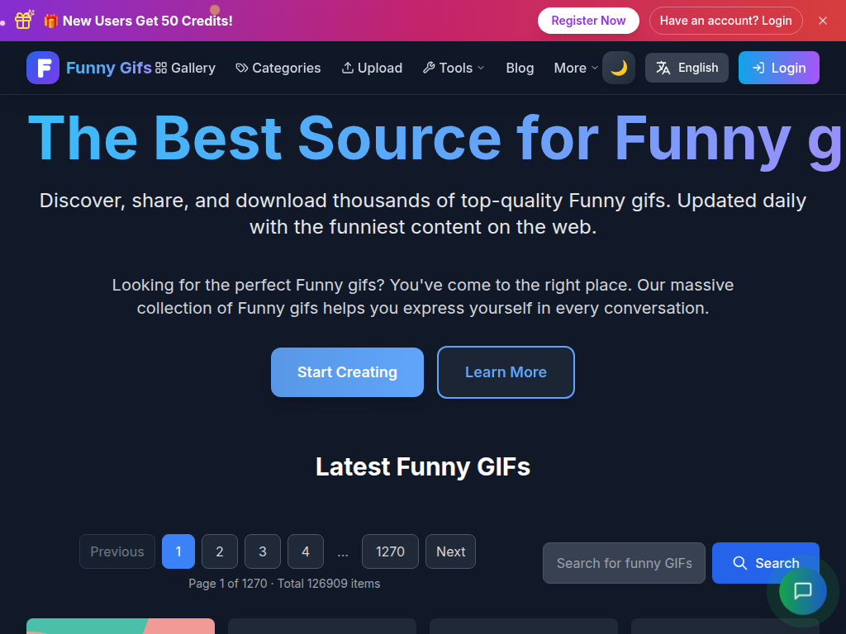Click the translate icon beside English
Image resolution: width=846 pixels, height=634 pixels.
click(663, 68)
